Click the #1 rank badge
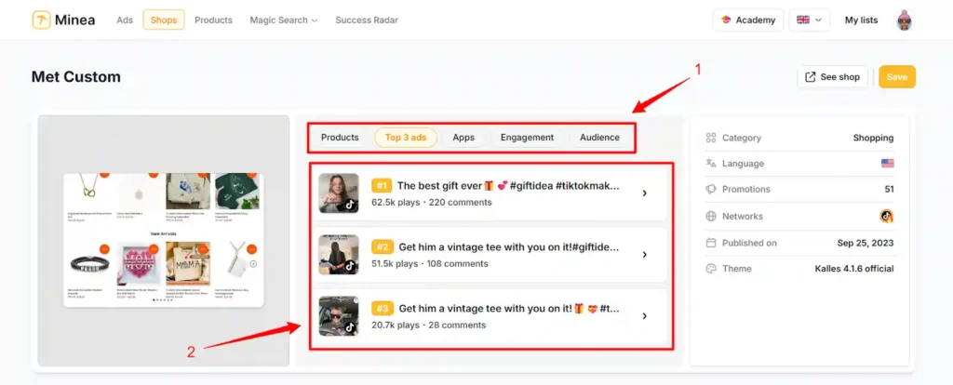The width and height of the screenshot is (953, 385). pos(382,186)
